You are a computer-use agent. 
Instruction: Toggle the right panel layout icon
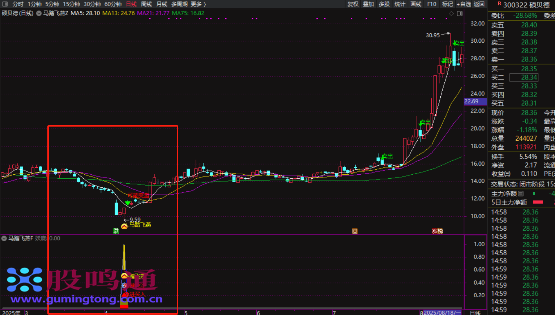460,13
